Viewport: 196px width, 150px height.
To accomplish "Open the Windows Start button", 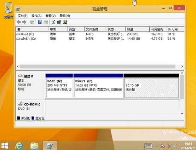I will pyautogui.click(x=5, y=146).
